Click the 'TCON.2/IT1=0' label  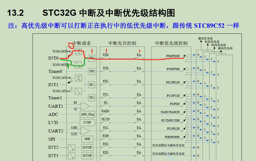tap(62, 78)
